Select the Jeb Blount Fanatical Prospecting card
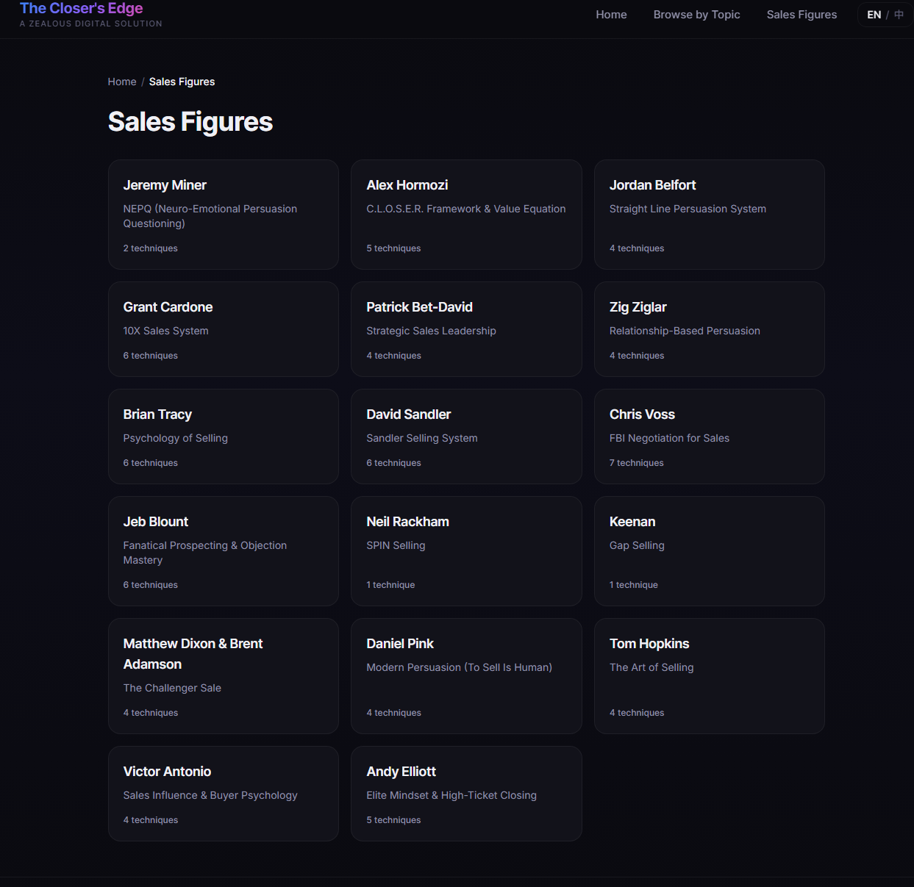 (223, 551)
